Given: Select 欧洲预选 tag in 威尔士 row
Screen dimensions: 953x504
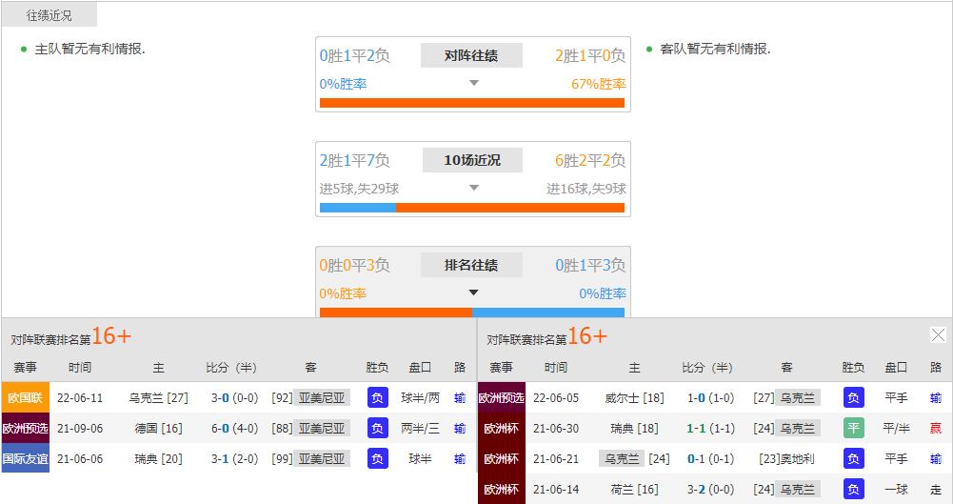Looking at the screenshot, I should click(x=502, y=397).
